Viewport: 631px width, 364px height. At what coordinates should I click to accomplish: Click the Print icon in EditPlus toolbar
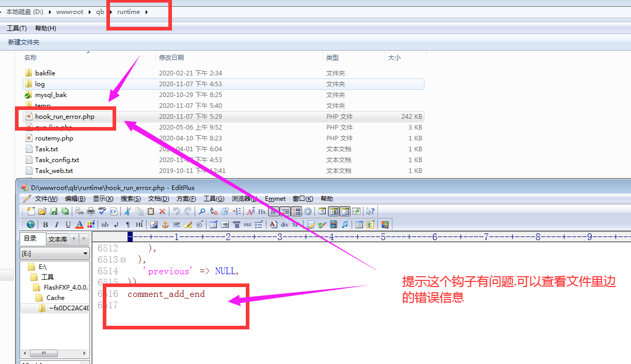(x=91, y=211)
